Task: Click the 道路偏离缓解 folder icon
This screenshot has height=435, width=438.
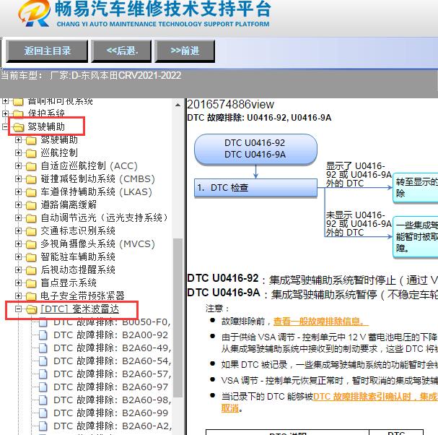Action: click(31, 205)
